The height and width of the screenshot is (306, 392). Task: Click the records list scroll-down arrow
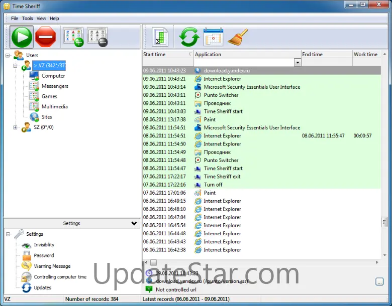click(384, 255)
